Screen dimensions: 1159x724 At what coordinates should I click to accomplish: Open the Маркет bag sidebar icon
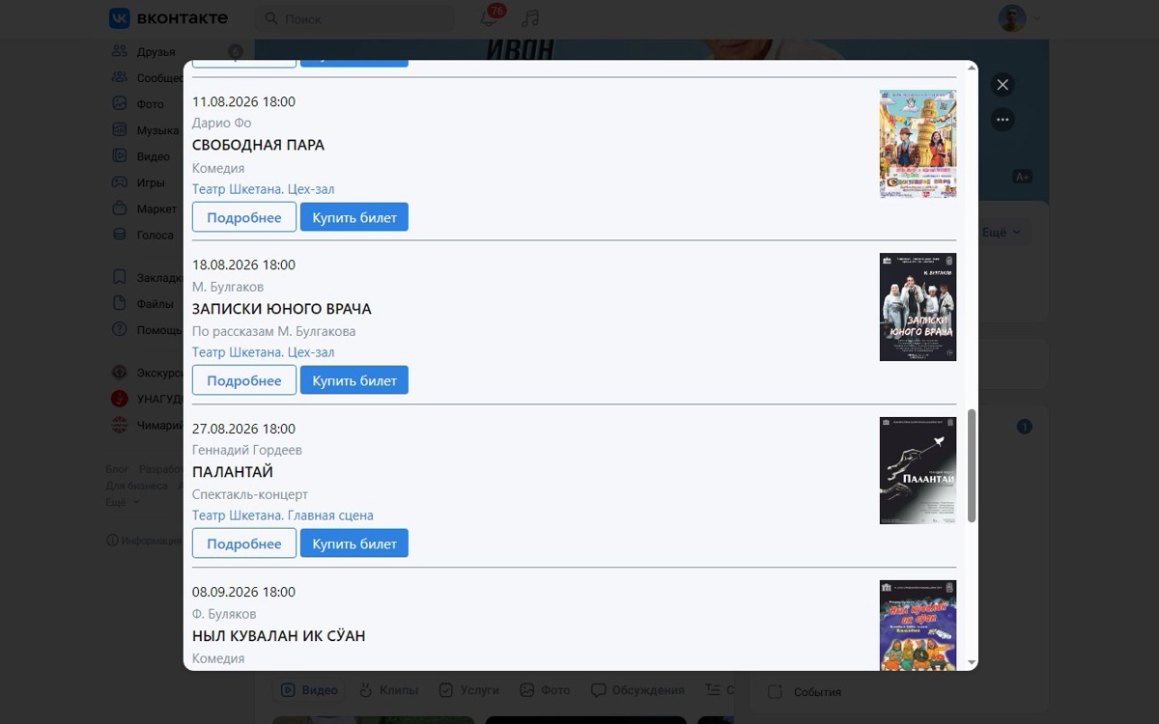coord(120,208)
